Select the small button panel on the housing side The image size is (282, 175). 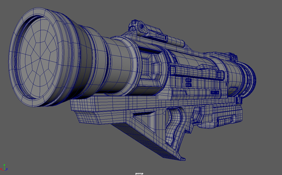pos(188,83)
